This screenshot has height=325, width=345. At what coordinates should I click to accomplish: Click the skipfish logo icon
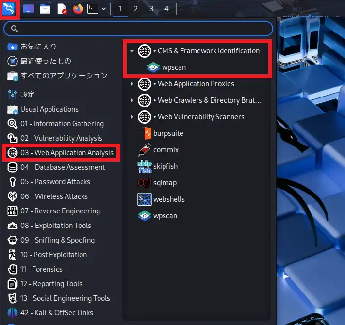145,166
